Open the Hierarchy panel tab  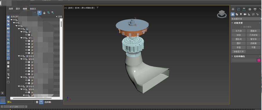click(244, 9)
